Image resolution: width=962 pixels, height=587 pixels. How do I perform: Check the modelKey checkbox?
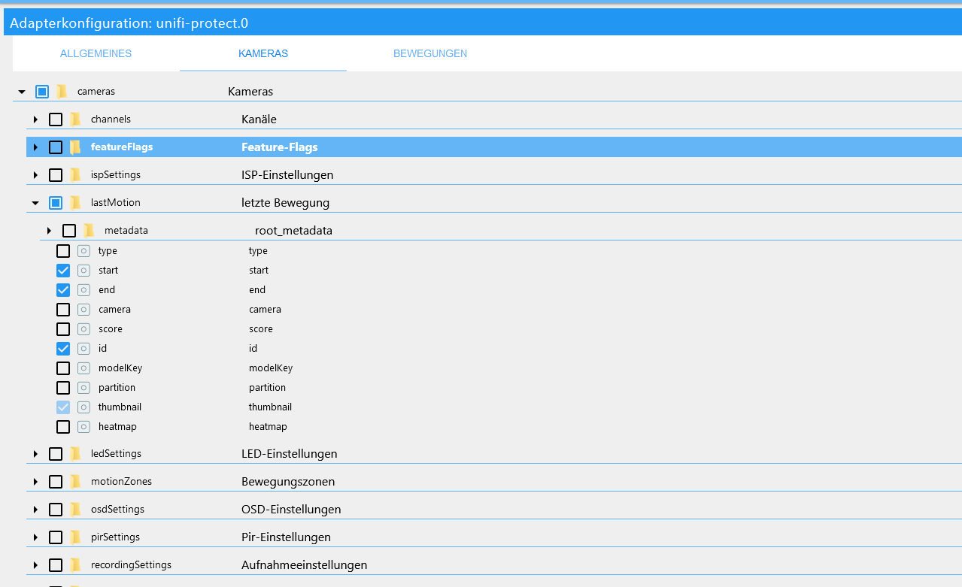click(x=63, y=368)
